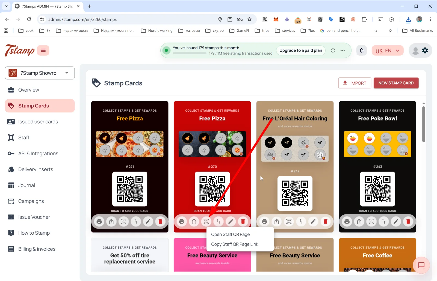
Task: Open staff QR options for Poke Bowl card
Action: (371, 222)
